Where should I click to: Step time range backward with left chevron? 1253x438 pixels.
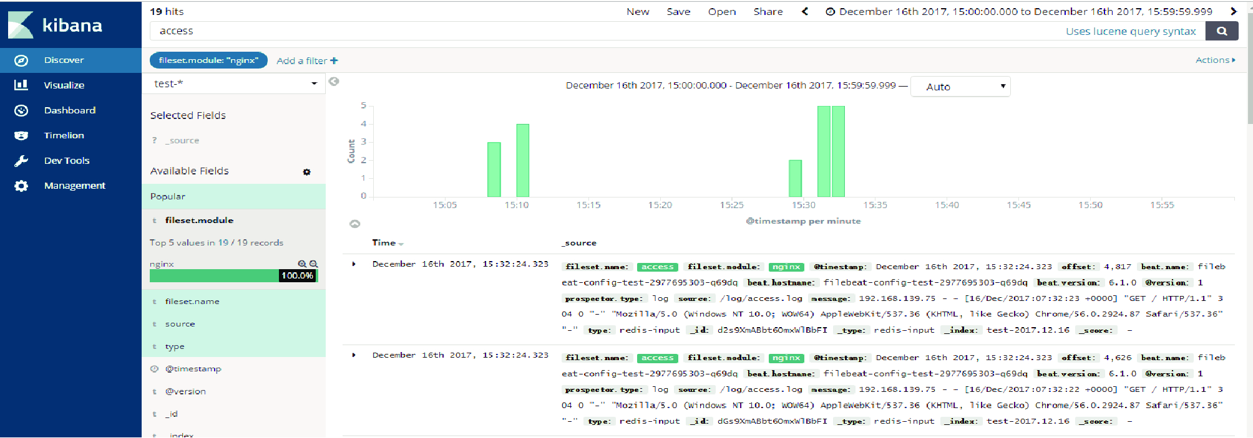pos(805,11)
